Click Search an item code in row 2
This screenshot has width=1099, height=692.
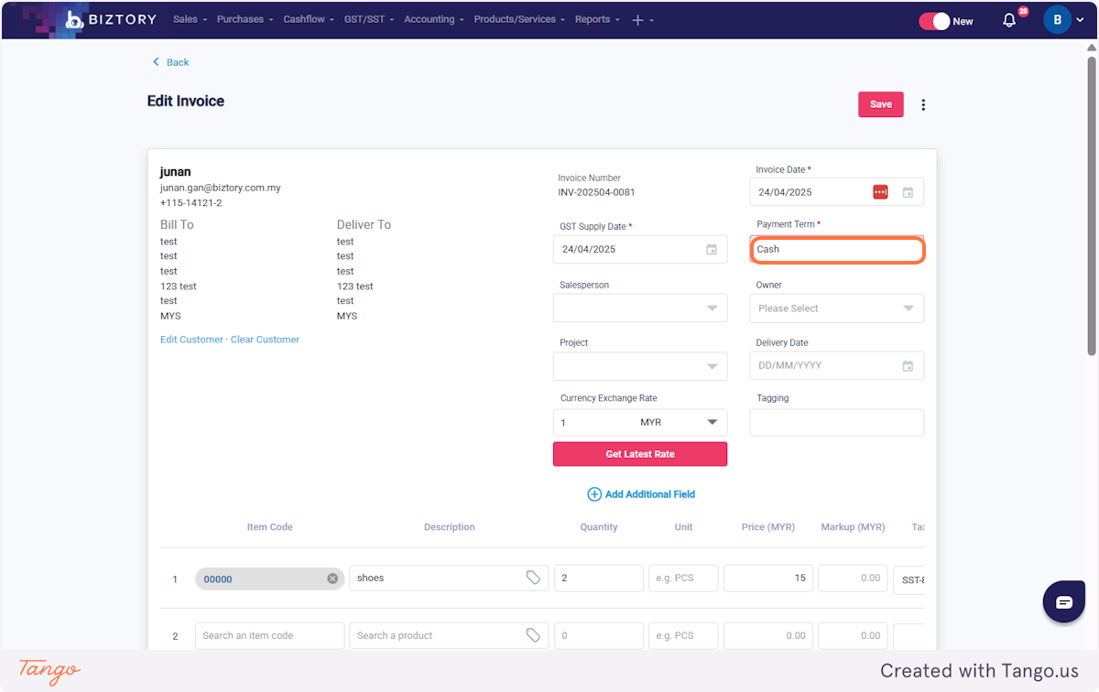click(x=270, y=635)
